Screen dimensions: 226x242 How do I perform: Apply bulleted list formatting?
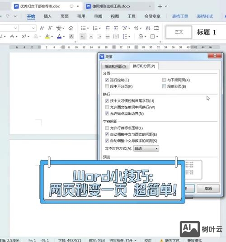[x=84, y=28]
